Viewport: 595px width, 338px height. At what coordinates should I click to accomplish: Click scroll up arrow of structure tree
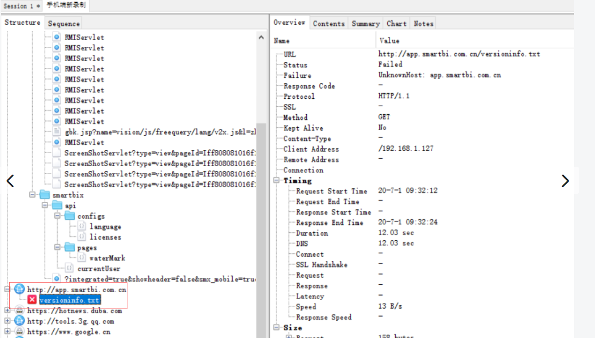pos(261,37)
